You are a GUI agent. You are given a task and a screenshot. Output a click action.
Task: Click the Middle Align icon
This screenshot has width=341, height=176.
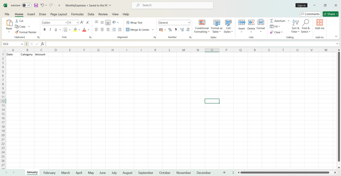pos(102,22)
